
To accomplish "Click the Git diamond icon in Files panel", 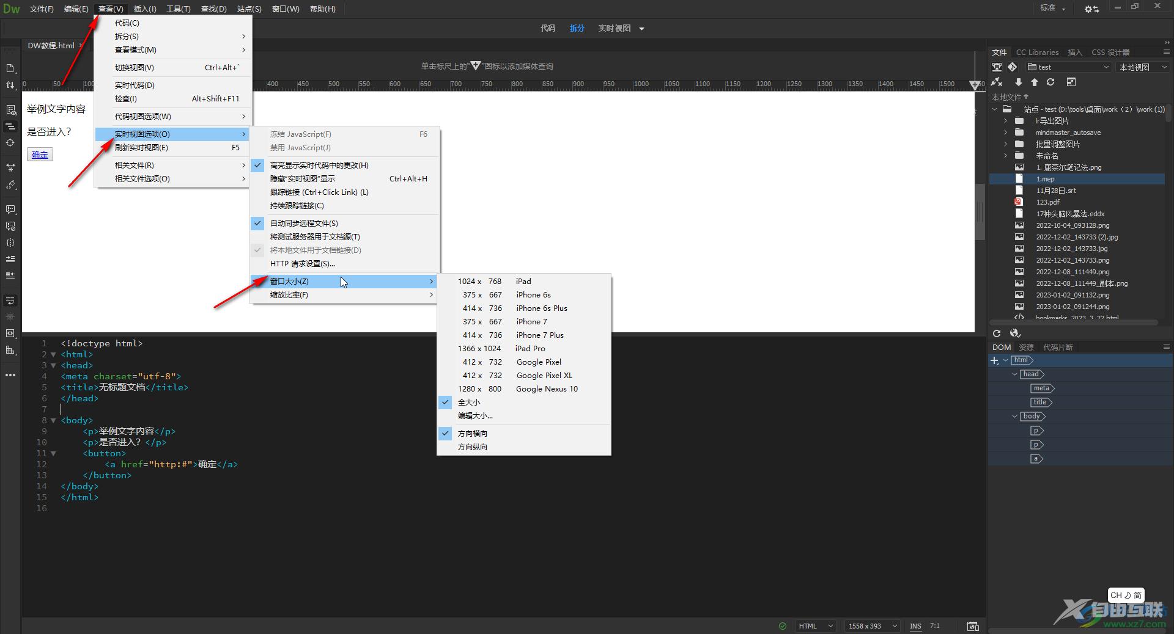I will tap(1013, 67).
